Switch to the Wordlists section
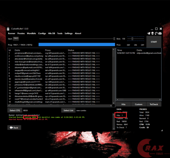170x158 pixels. click(x=31, y=33)
